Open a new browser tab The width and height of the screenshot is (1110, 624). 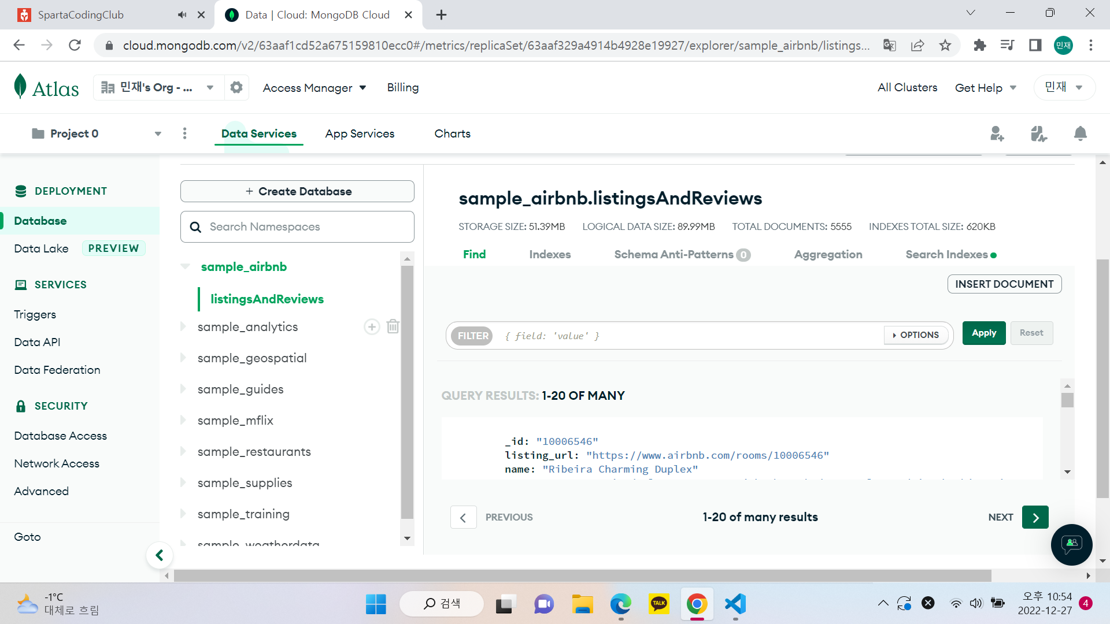[x=441, y=15]
